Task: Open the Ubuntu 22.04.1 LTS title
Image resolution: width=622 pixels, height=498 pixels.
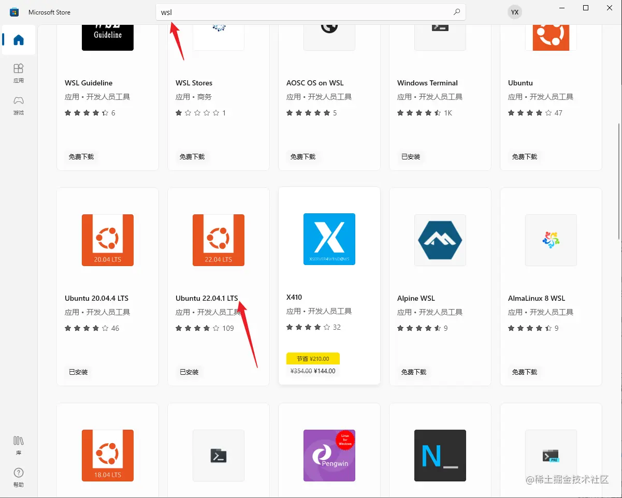Action: tap(207, 298)
